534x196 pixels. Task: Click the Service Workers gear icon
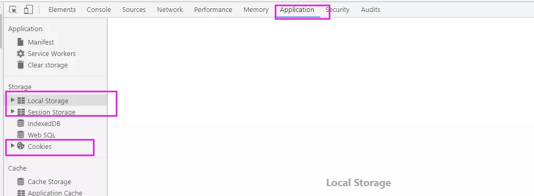click(x=21, y=54)
